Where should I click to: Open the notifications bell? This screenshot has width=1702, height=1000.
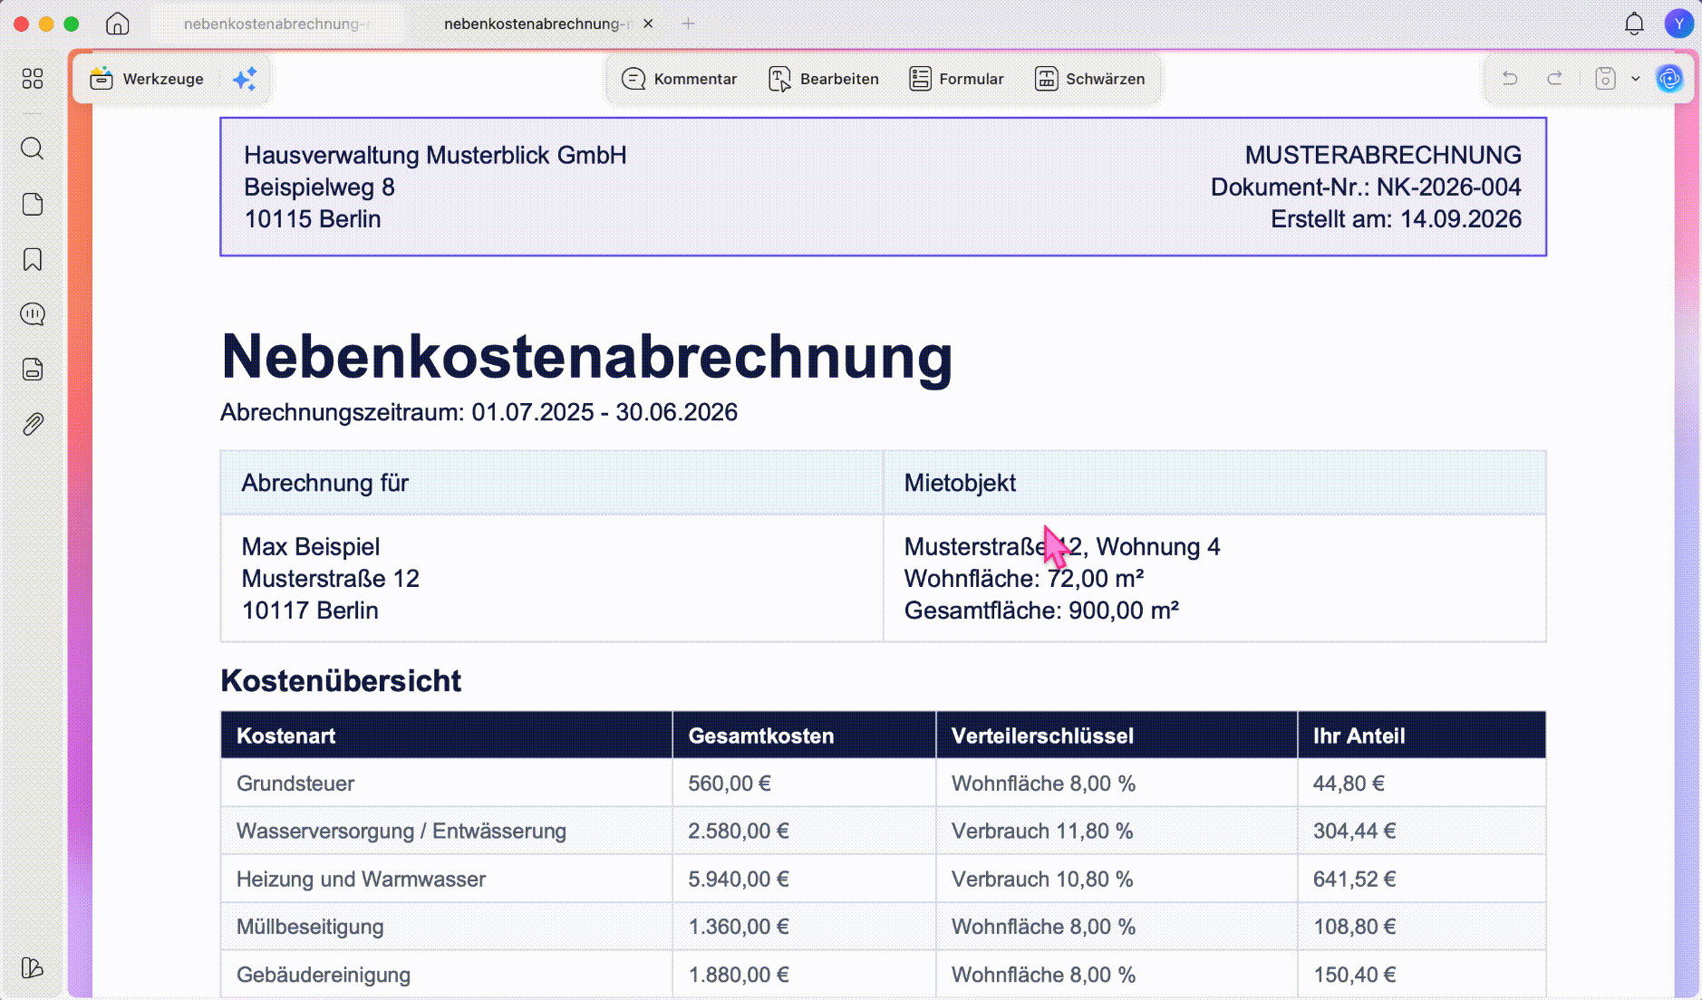pos(1634,24)
